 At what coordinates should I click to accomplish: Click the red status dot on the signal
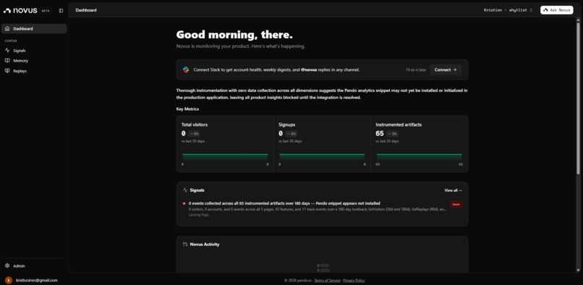pos(184,203)
